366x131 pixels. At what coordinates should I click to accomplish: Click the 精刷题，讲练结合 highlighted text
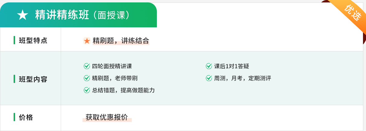pyautogui.click(x=121, y=41)
